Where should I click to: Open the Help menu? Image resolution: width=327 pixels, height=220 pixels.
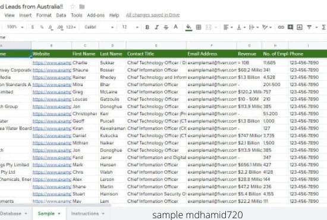point(114,15)
